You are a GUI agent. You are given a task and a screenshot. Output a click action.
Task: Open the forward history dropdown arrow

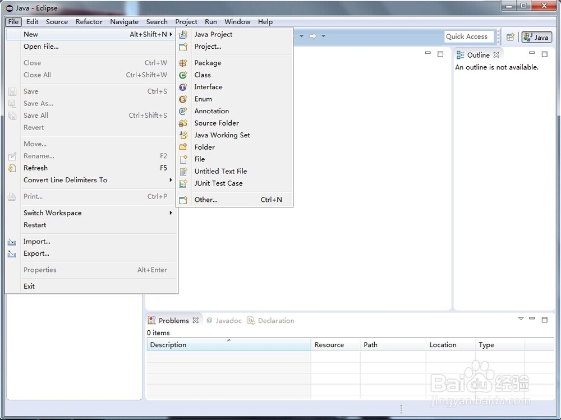point(324,36)
